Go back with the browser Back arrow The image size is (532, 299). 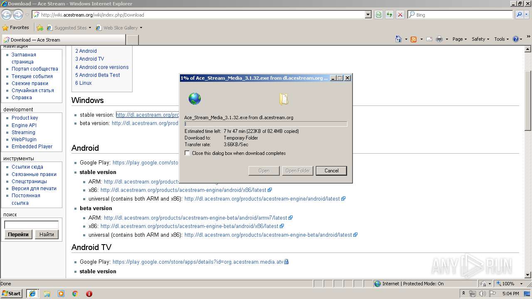(x=6, y=15)
